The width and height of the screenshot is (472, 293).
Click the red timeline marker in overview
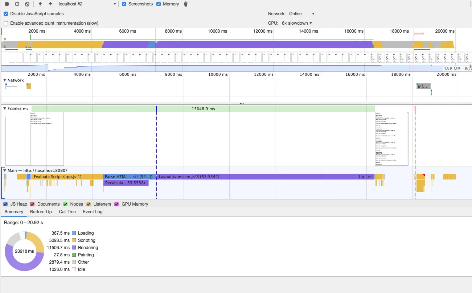click(413, 50)
